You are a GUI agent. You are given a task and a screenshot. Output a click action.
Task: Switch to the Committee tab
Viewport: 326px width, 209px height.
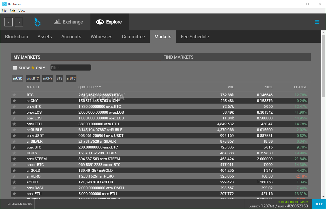tap(133, 37)
